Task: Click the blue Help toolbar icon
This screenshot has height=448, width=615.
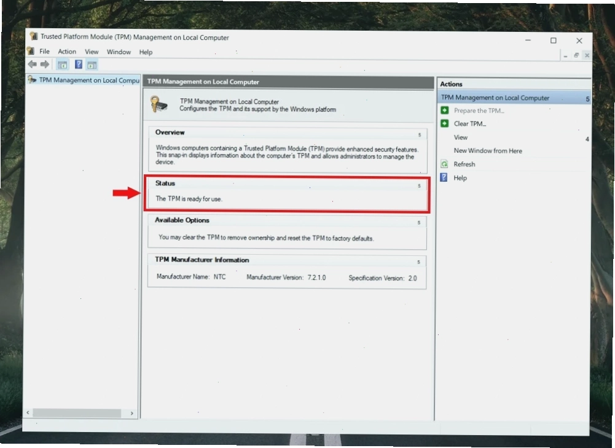Action: (79, 64)
